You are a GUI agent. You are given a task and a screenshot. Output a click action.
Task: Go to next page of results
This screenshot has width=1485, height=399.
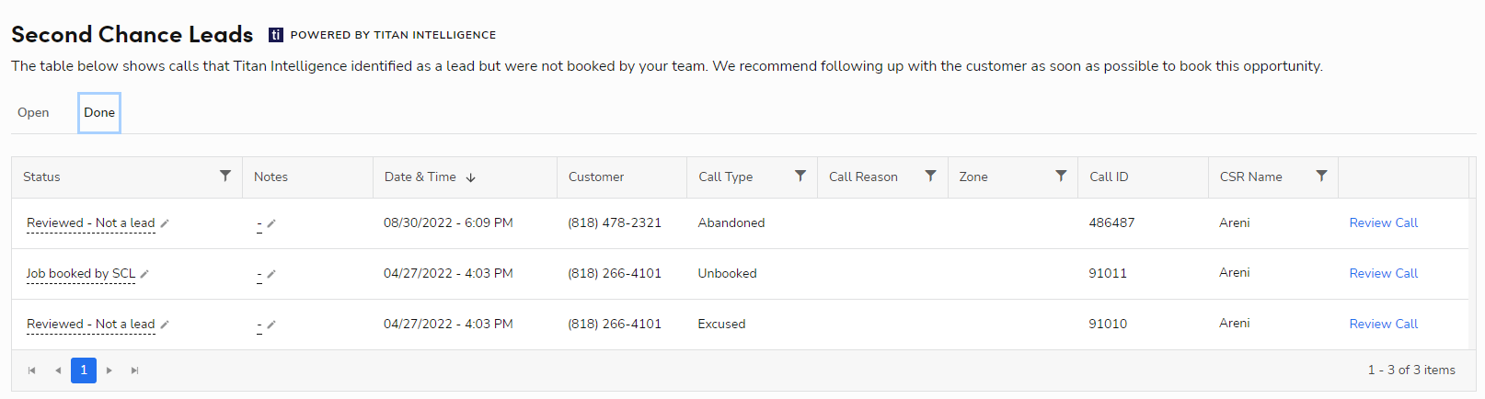[x=109, y=370]
